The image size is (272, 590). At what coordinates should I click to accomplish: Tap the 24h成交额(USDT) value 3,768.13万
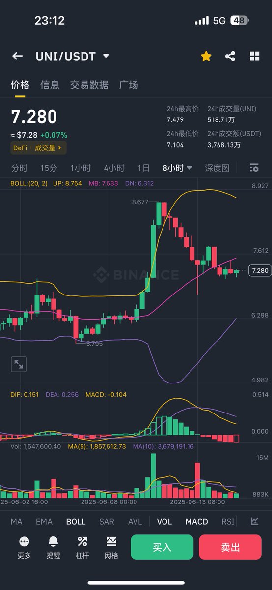pos(224,145)
